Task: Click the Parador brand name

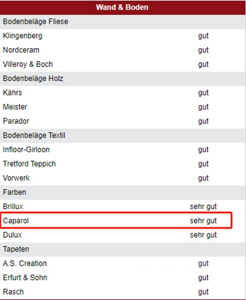Action: pyautogui.click(x=16, y=121)
